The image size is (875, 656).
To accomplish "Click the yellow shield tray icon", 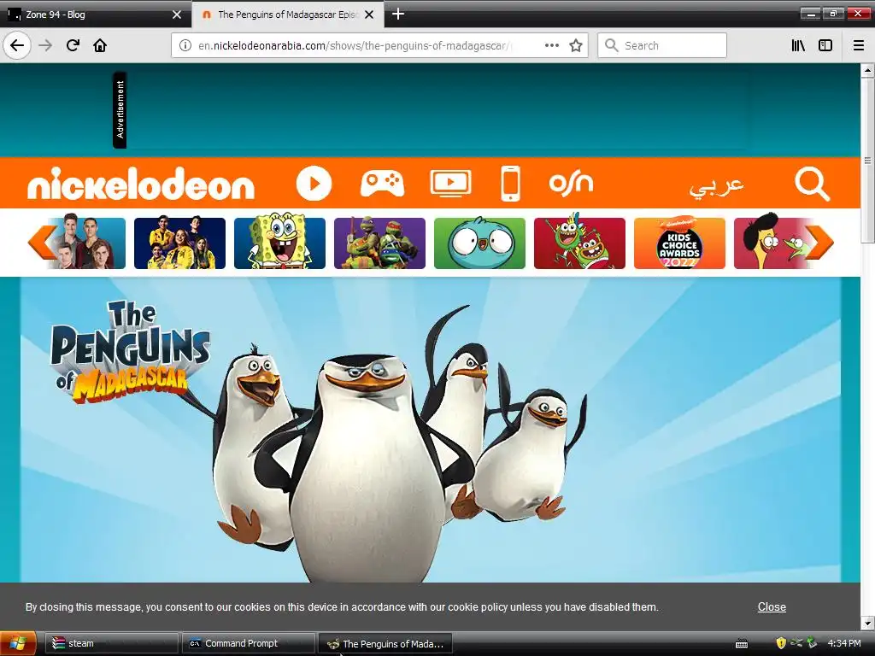I will 781,643.
